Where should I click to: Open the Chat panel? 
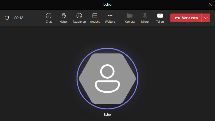point(49,18)
